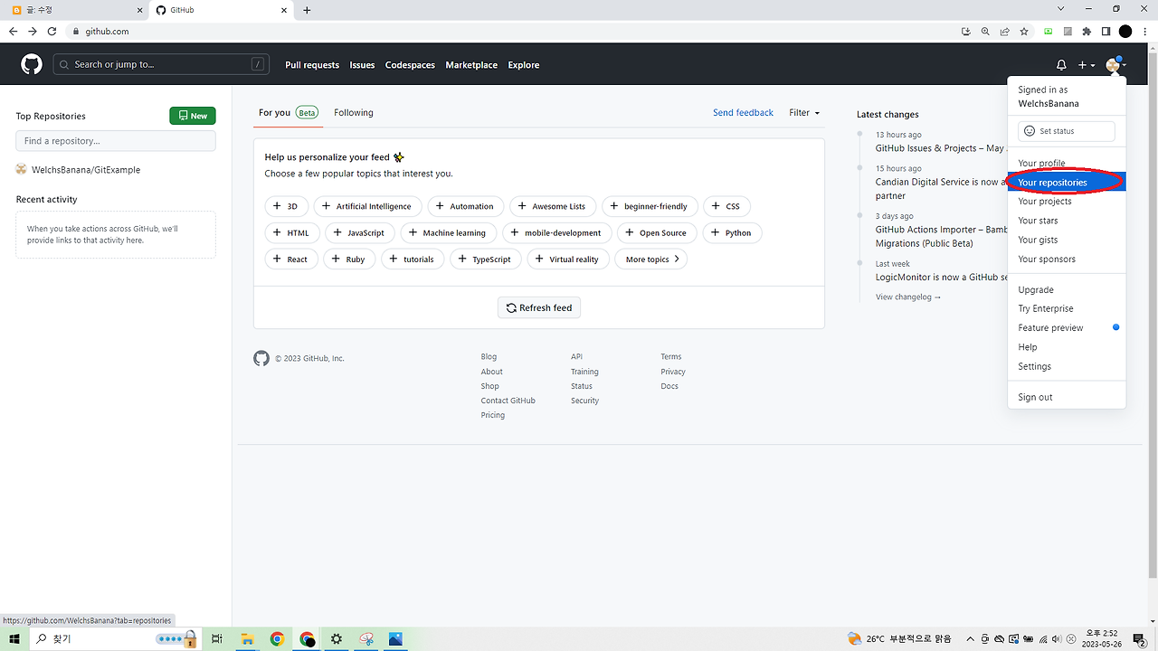Focus the Find a repository field

(116, 141)
